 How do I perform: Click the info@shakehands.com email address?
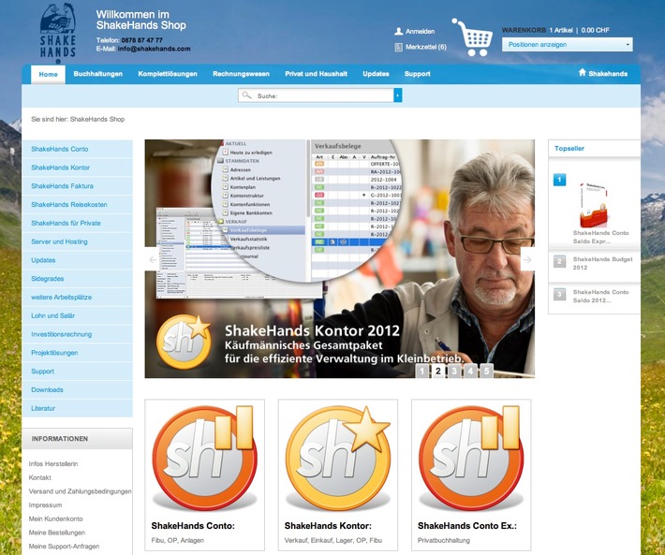[154, 49]
